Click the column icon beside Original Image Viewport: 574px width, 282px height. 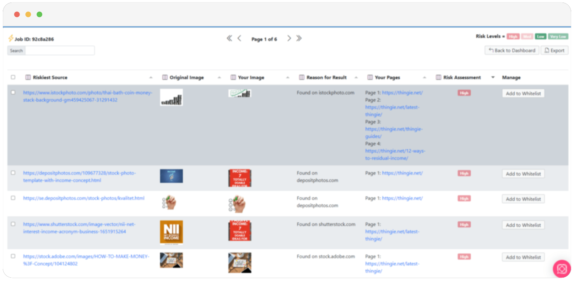[x=165, y=77]
